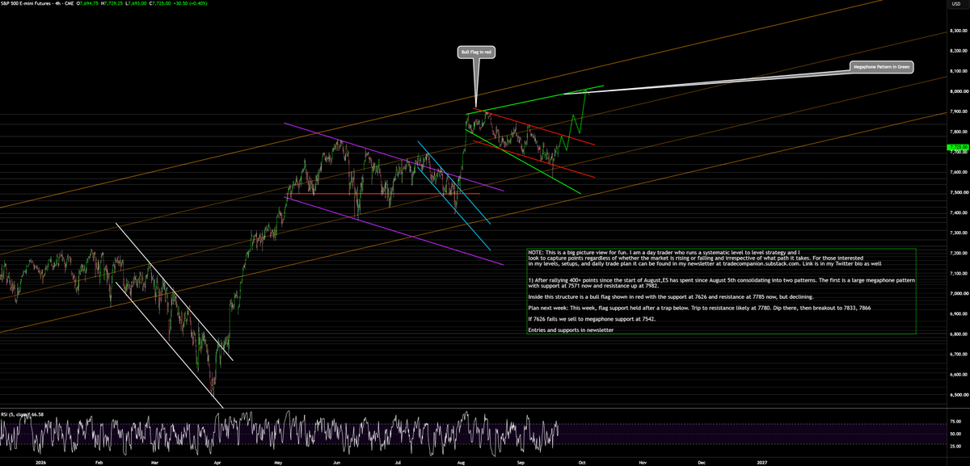Select the 'Bull Flag in red' callout
Image resolution: width=970 pixels, height=466 pixels.
click(475, 52)
